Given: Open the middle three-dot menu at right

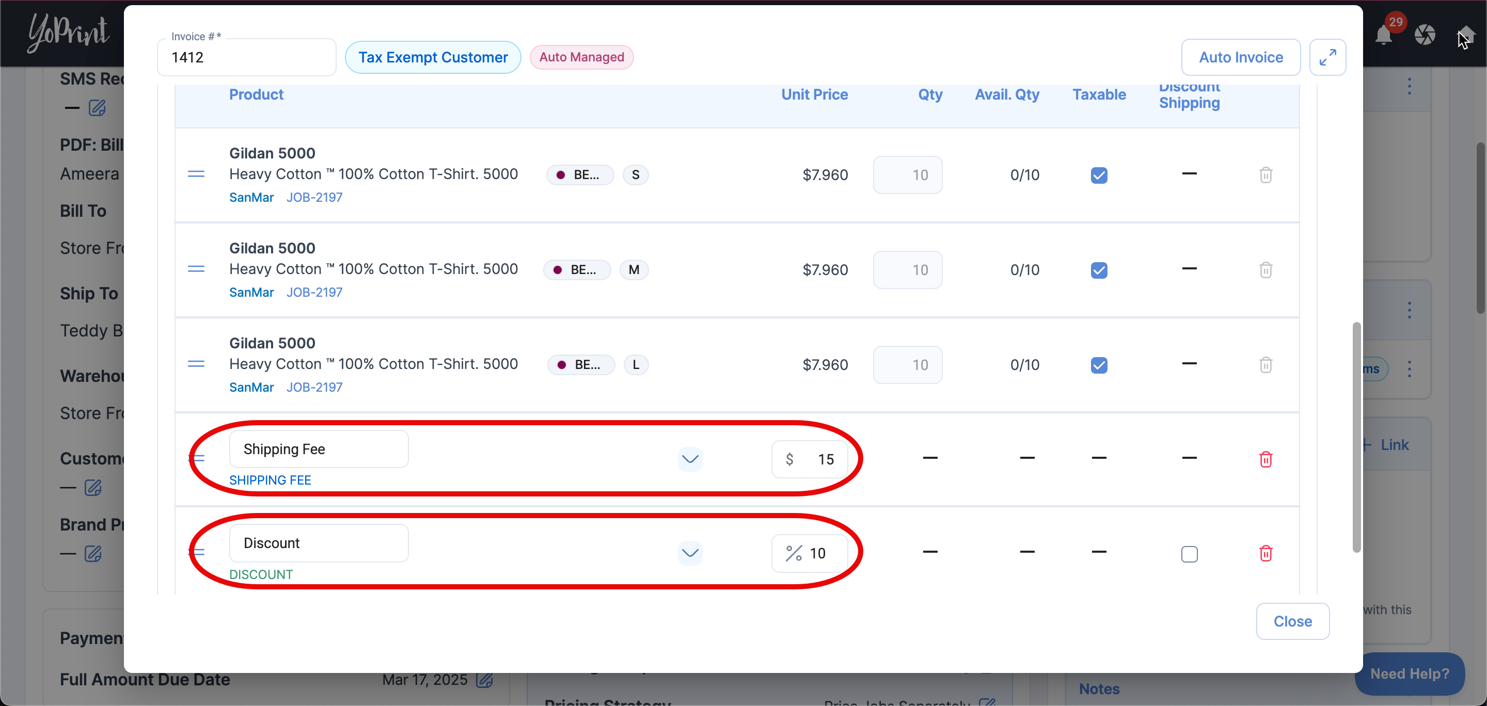Looking at the screenshot, I should pyautogui.click(x=1409, y=310).
